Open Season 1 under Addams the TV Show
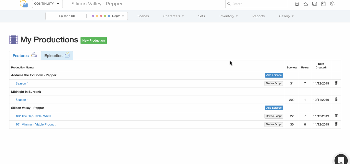 click(x=22, y=83)
